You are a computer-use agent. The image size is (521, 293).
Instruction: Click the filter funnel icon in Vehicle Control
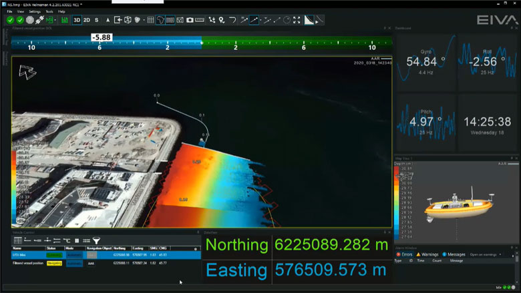96,240
